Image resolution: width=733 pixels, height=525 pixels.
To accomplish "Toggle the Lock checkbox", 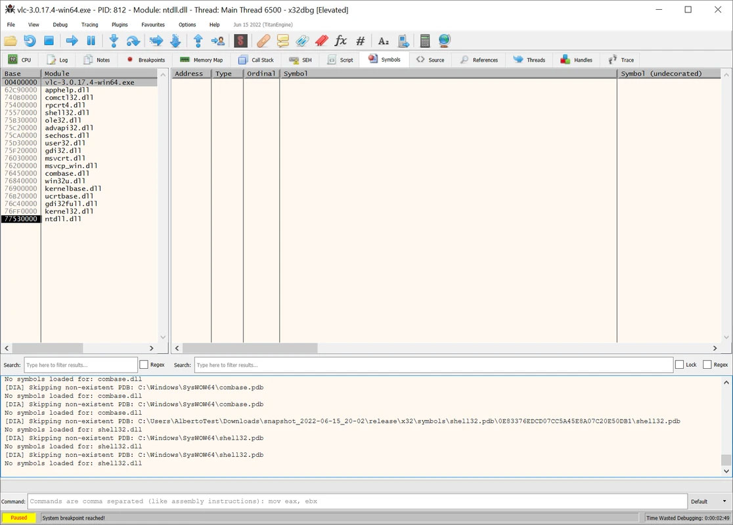I will coord(679,365).
